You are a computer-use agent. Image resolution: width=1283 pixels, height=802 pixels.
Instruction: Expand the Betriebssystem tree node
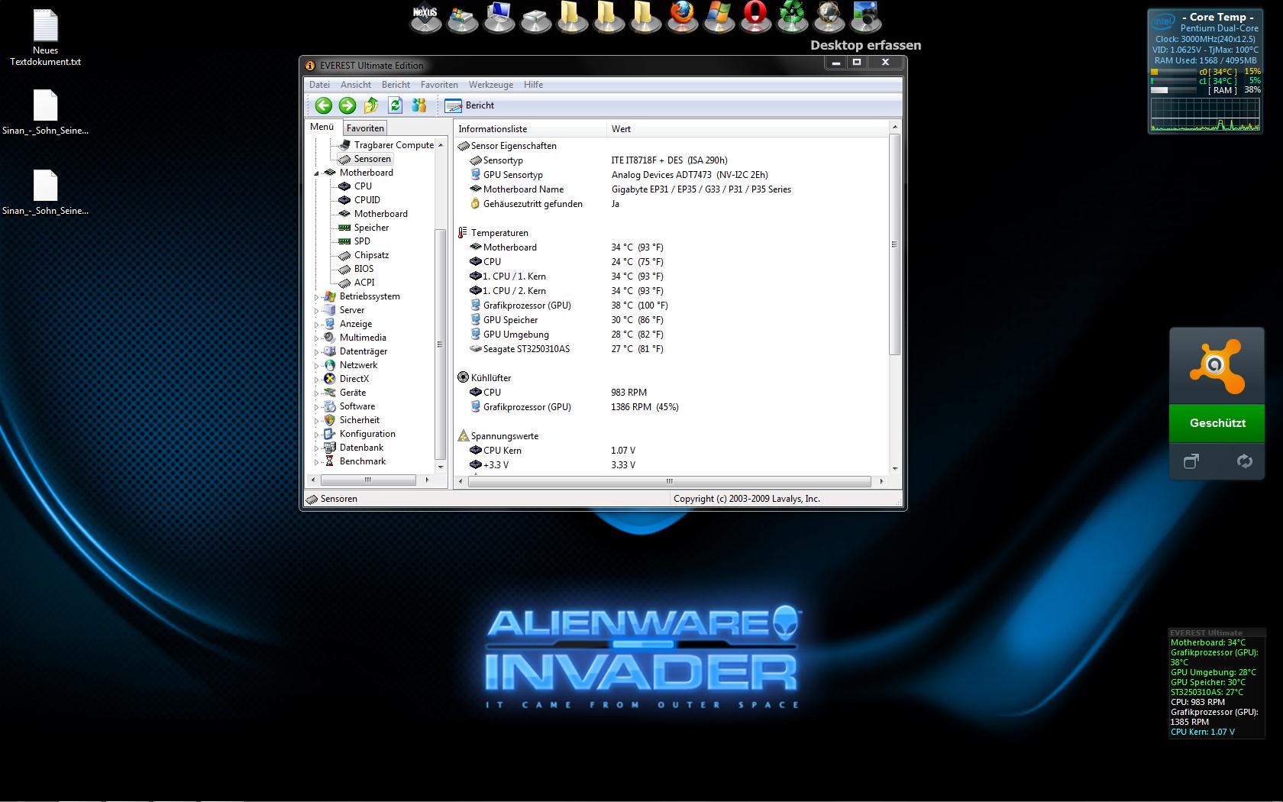[x=317, y=297]
